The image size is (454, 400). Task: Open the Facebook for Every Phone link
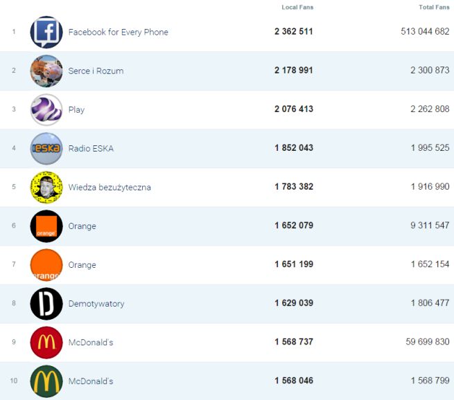click(x=118, y=33)
